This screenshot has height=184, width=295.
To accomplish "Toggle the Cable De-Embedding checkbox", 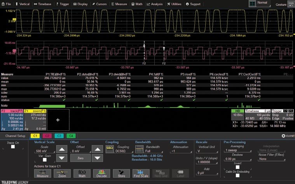I will pyautogui.click(x=237, y=175).
